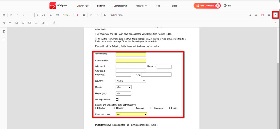Redo the last action

(98, 15)
